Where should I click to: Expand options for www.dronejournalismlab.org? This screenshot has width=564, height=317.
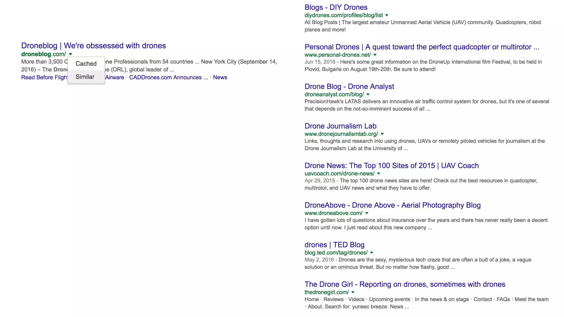pos(382,134)
